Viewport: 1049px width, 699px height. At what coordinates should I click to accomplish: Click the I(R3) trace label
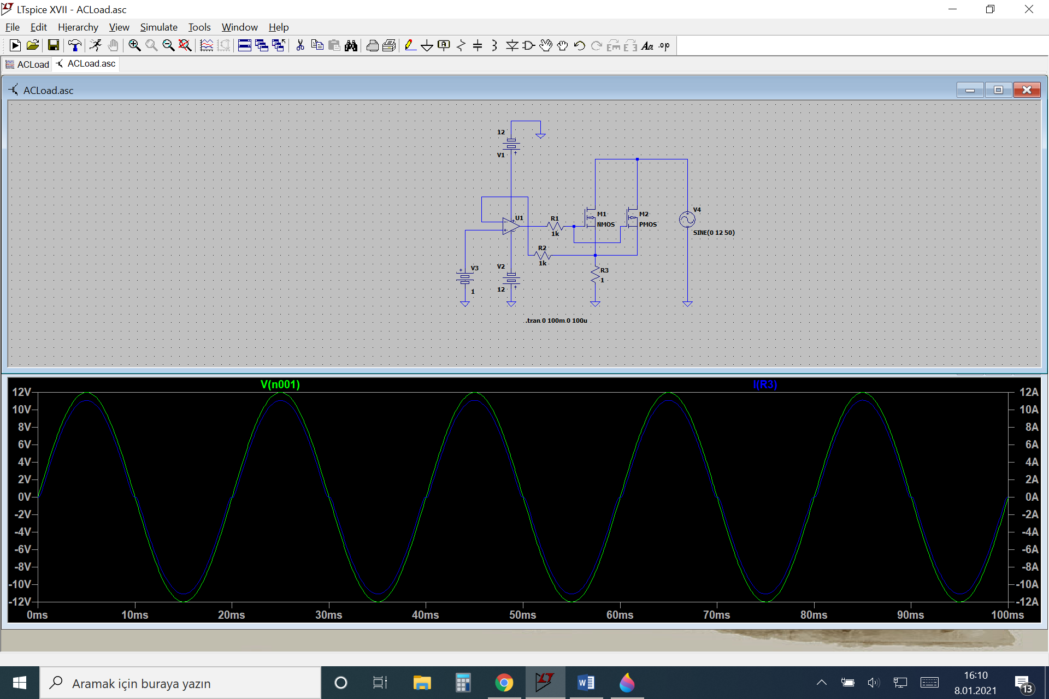(764, 384)
